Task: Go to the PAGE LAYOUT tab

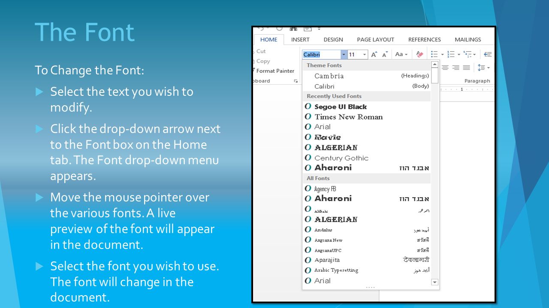Action: click(x=375, y=39)
